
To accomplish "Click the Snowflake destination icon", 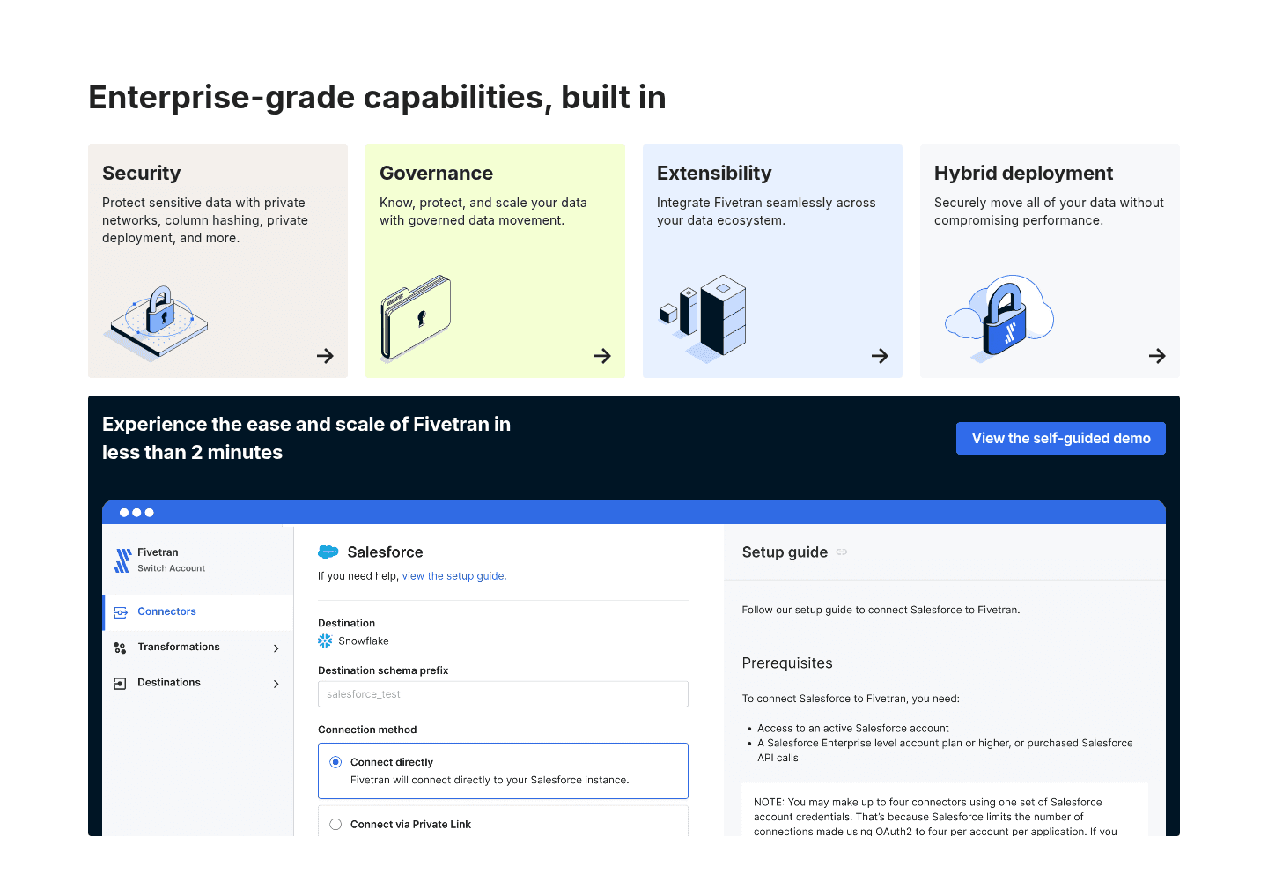I will [325, 641].
